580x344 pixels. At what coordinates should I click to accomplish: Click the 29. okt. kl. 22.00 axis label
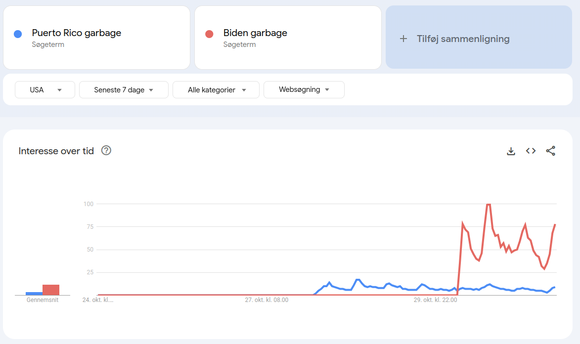coord(435,300)
